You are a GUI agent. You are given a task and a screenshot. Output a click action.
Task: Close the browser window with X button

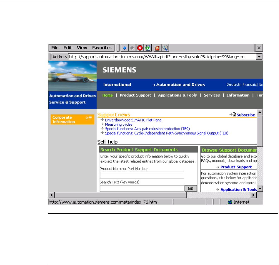click(259, 48)
